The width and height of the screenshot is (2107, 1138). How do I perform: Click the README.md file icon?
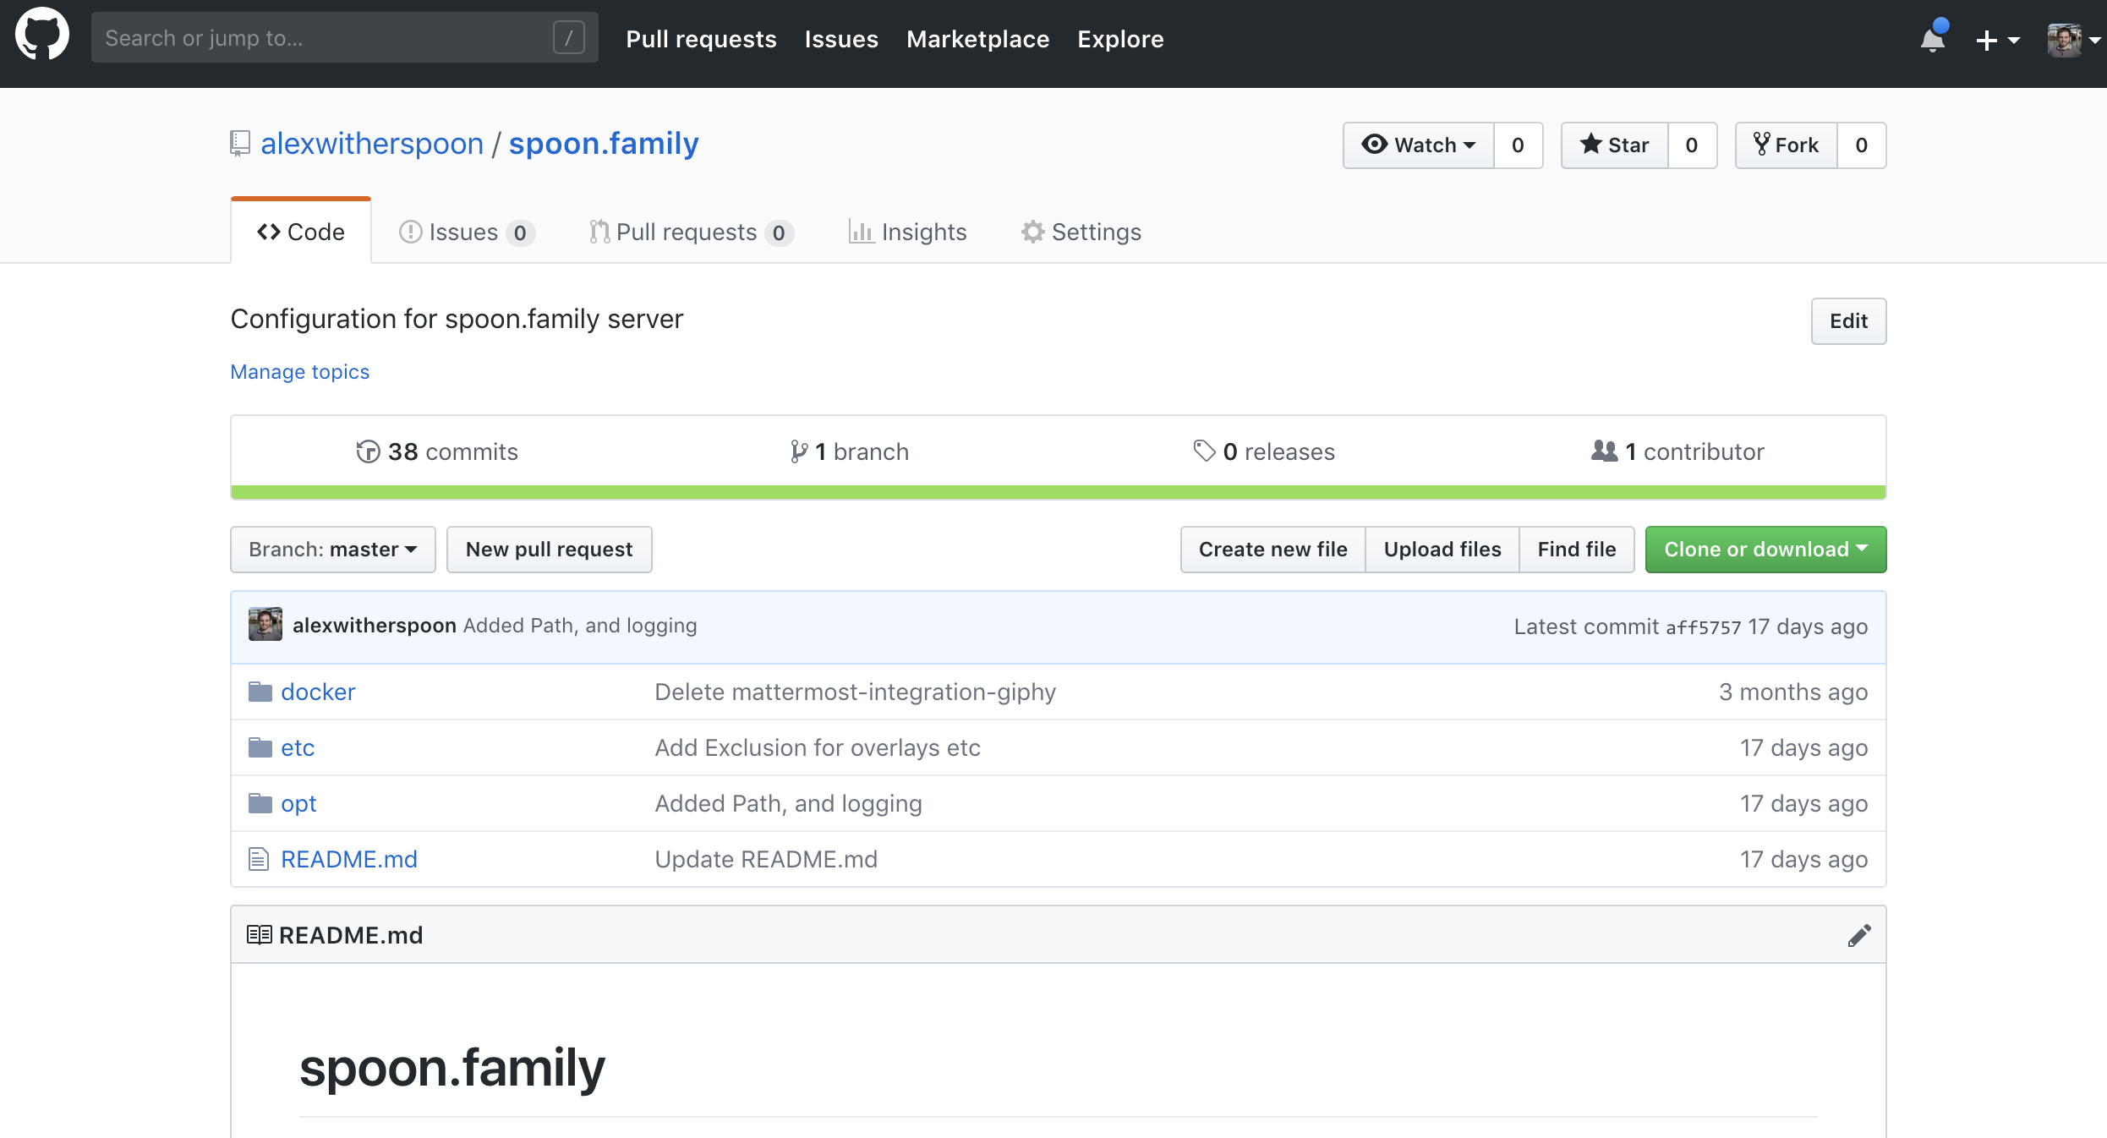(259, 859)
